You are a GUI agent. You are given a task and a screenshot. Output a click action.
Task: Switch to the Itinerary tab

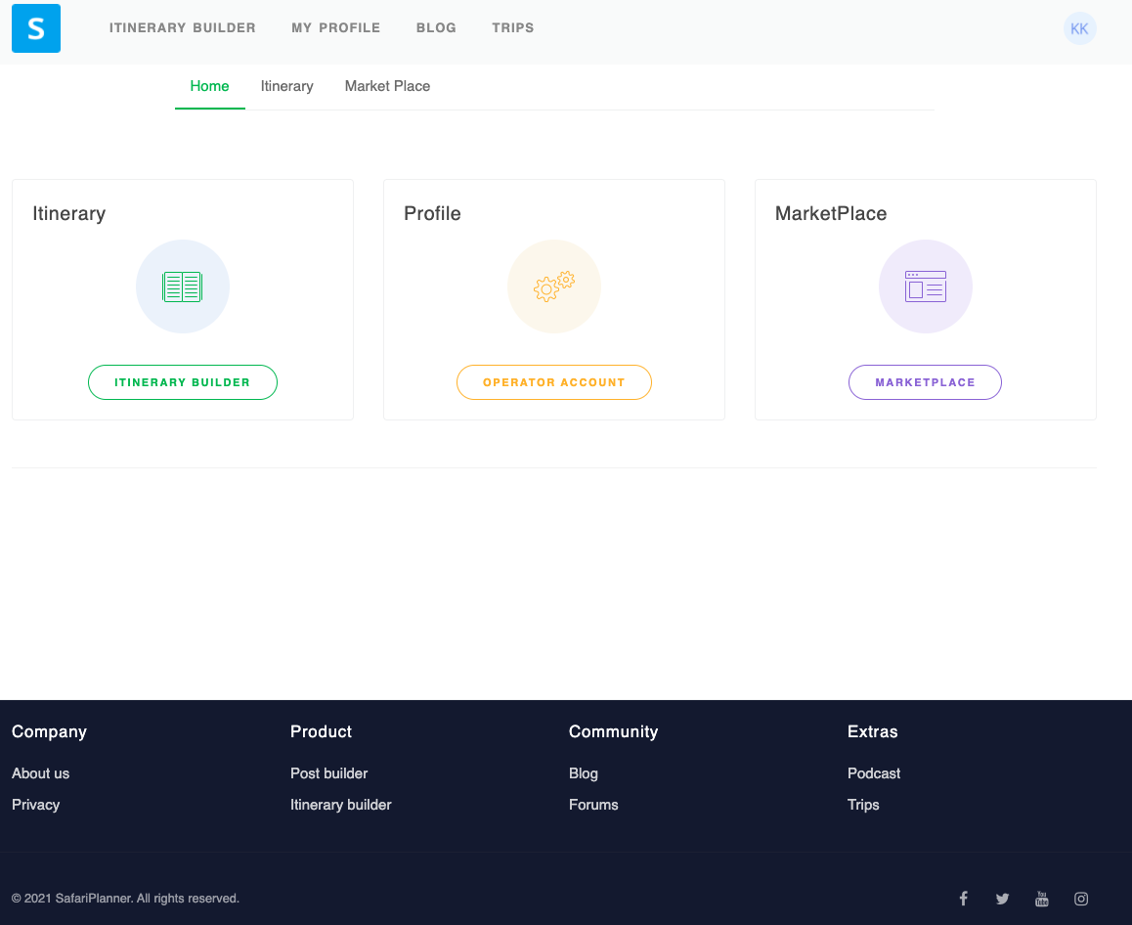click(x=286, y=86)
